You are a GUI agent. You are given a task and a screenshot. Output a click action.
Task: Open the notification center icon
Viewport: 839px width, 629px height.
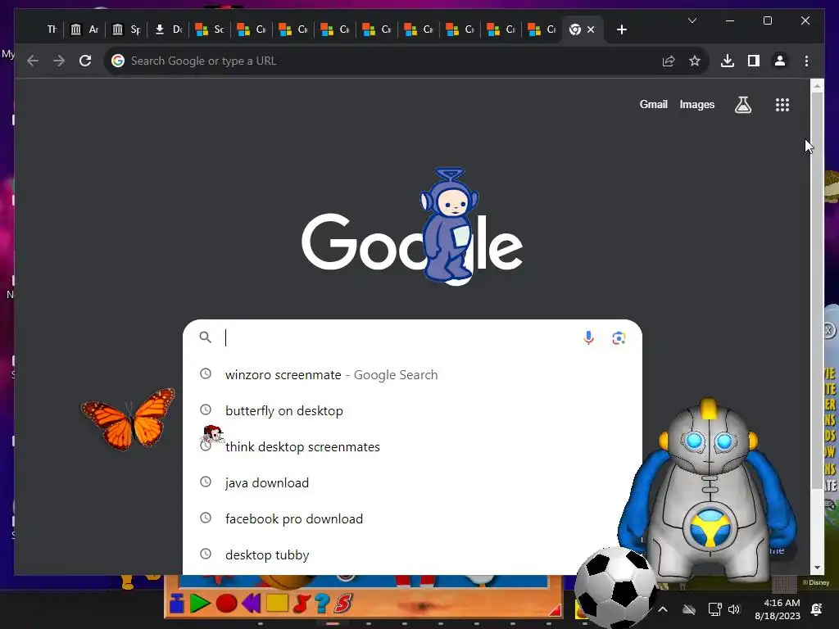(x=817, y=609)
